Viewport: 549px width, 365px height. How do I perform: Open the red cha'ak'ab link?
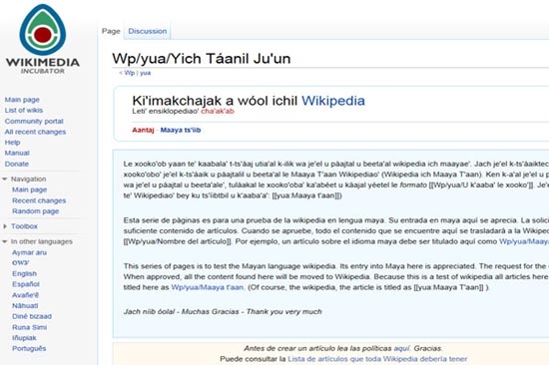[218, 112]
